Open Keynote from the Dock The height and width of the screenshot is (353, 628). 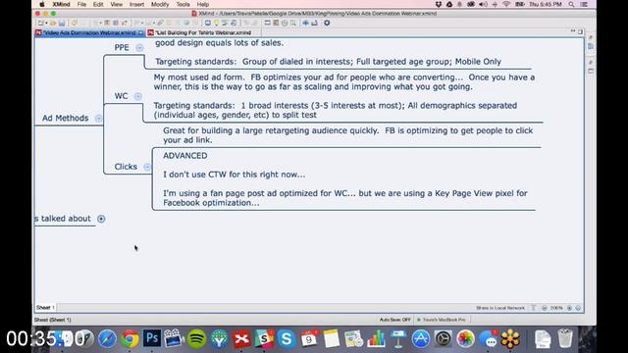click(398, 339)
